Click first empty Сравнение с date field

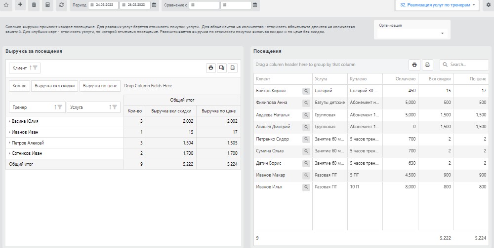204,5
